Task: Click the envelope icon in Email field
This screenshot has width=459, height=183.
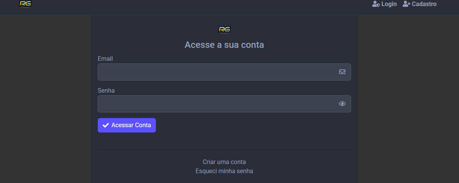Action: pyautogui.click(x=342, y=72)
